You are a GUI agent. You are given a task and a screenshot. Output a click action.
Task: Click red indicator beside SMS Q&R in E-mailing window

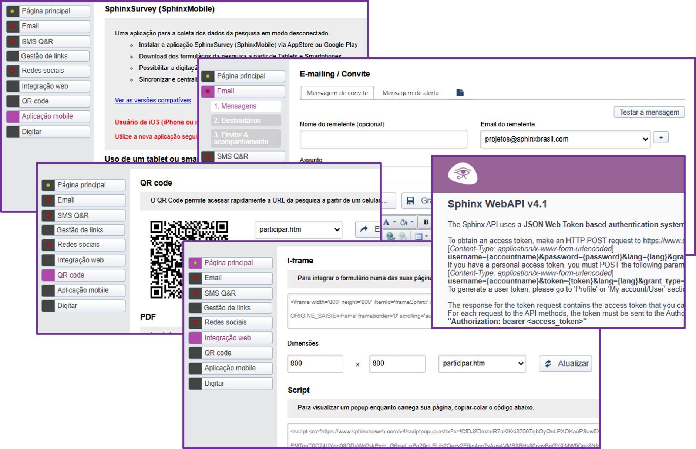[208, 156]
